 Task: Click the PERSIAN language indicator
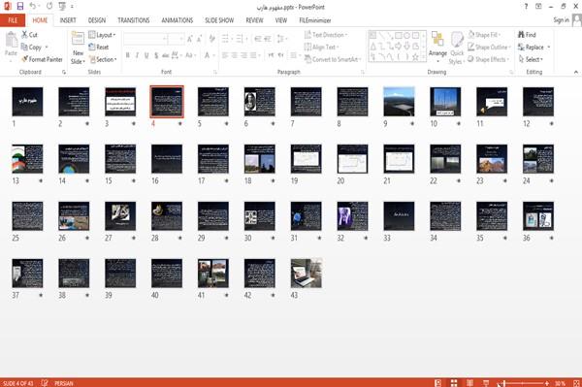(x=64, y=383)
